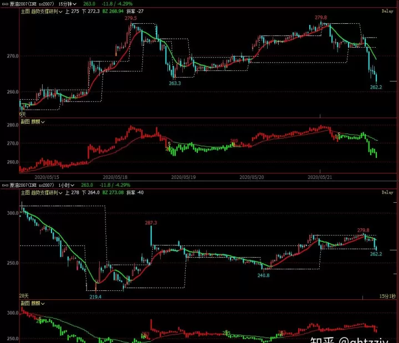Image resolution: width=399 pixels, height=343 pixels.
Task: Click the 2020/05/20 date on time axis
Action: 252,177
